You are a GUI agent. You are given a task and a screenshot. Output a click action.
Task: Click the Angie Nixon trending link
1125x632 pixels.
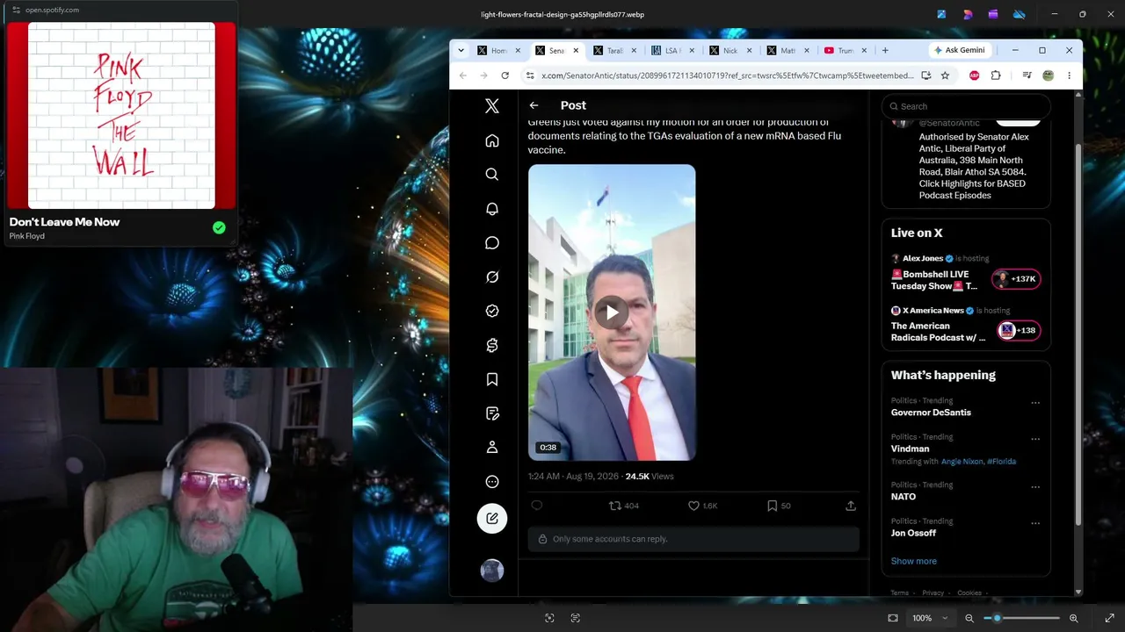[962, 462]
